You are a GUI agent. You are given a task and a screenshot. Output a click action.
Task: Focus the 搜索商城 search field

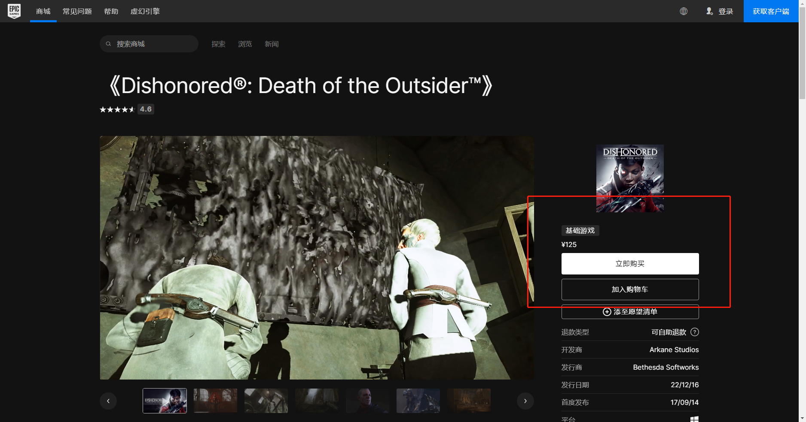149,44
